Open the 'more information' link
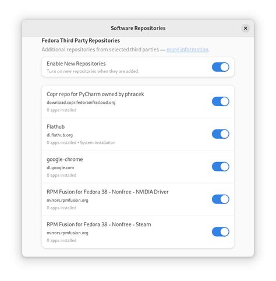 click(x=187, y=50)
